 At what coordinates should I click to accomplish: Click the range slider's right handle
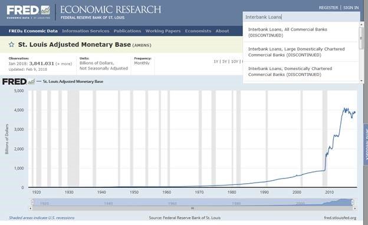pyautogui.click(x=352, y=202)
